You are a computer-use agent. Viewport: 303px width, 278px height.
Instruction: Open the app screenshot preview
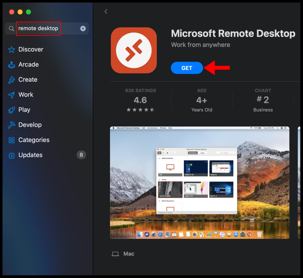click(x=199, y=182)
